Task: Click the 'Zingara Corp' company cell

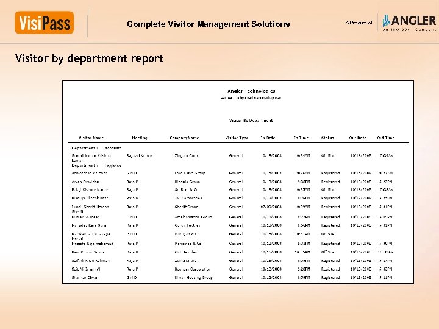Action: pos(186,155)
